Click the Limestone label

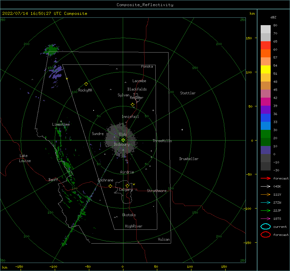coord(61,124)
